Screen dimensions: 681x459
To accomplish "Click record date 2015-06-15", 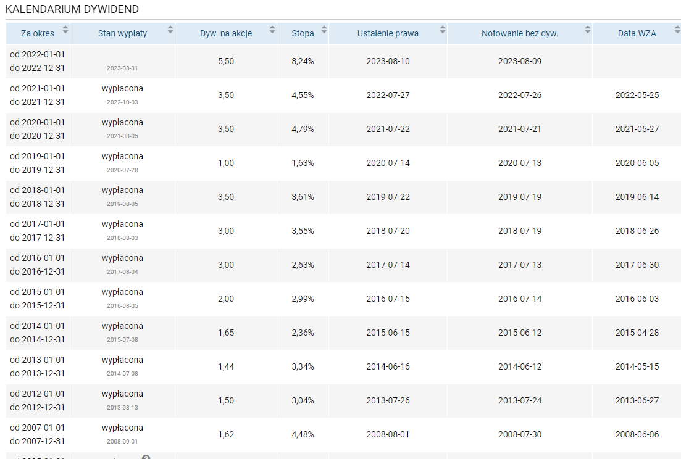I will 388,333.
